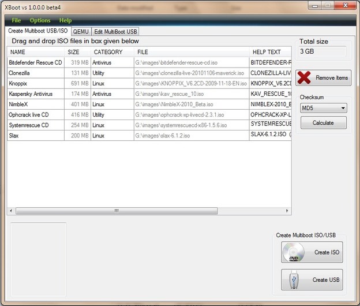Click the Utility category cell for Clonezilla
360x306 pixels.
[112, 73]
